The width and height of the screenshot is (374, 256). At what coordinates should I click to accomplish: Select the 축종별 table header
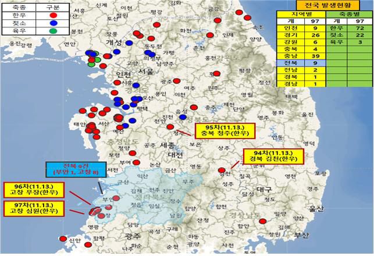click(349, 14)
